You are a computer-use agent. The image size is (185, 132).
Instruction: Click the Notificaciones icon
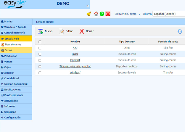pos(2,90)
